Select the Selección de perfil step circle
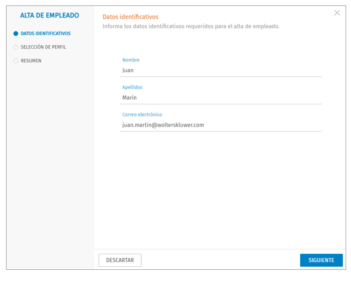The height and width of the screenshot is (283, 351). click(16, 47)
